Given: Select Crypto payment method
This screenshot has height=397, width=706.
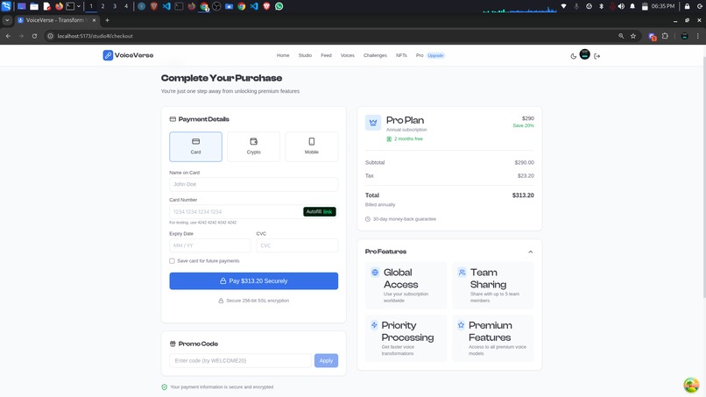Looking at the screenshot, I should click(x=253, y=146).
